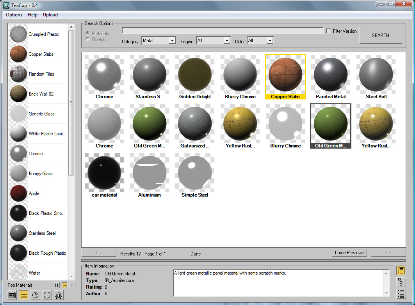Toggle the U button beside Top Materials

click(x=57, y=285)
